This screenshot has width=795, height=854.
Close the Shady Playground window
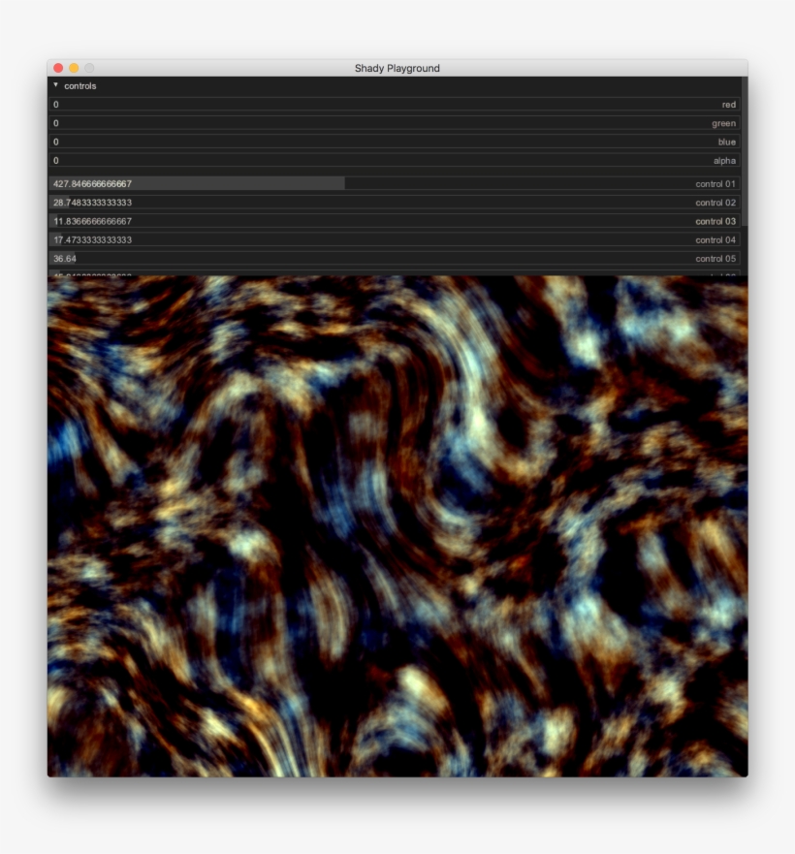58,68
